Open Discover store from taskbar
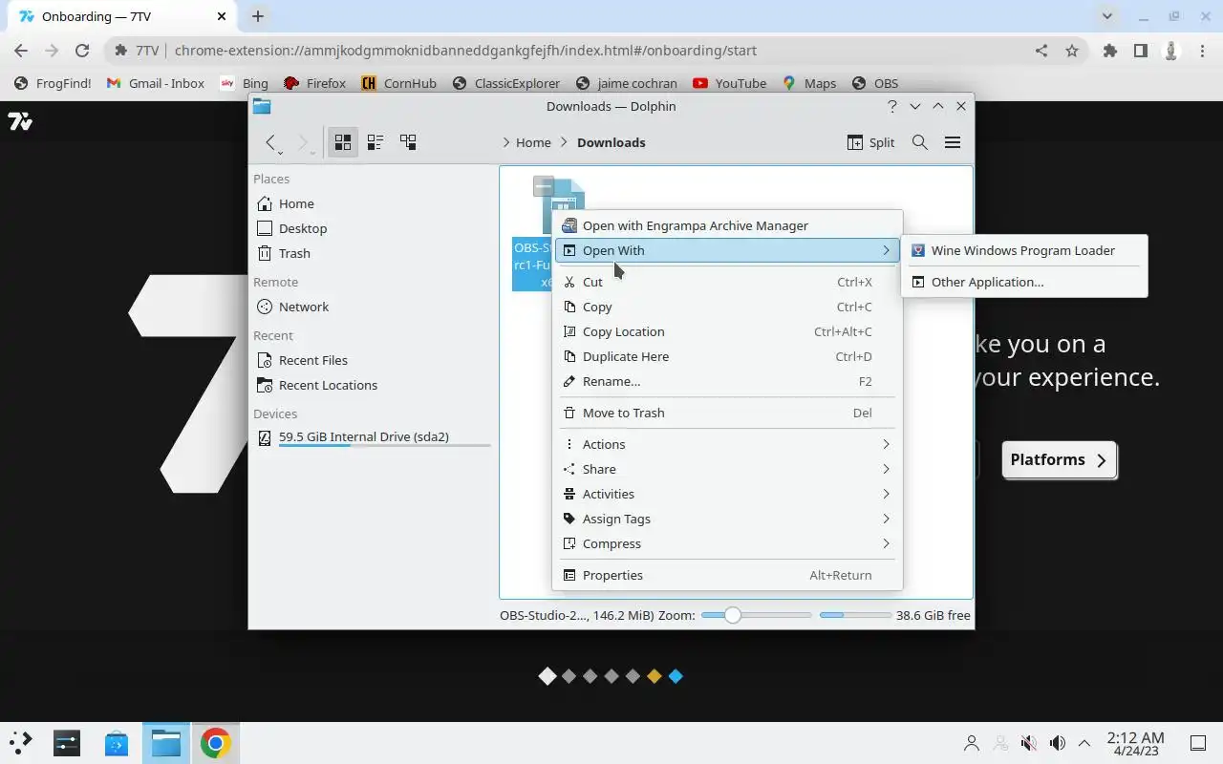 tap(117, 742)
